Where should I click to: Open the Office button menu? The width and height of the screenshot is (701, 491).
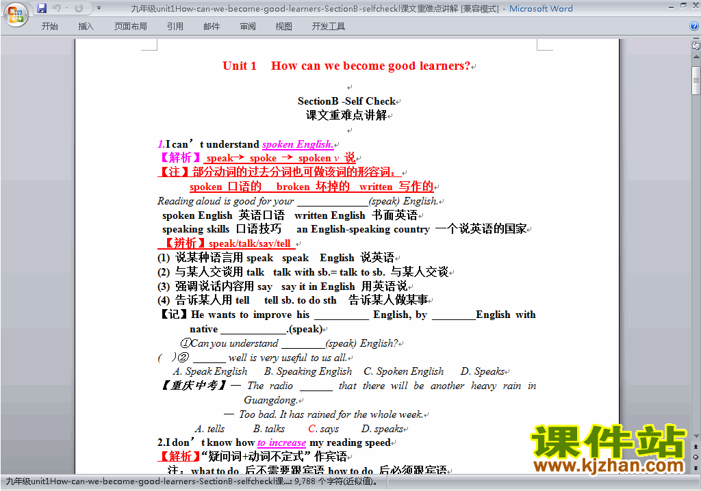pyautogui.click(x=15, y=14)
